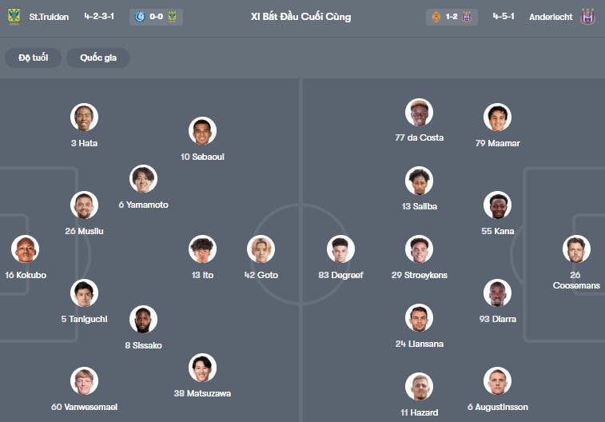Open Hata's player photo

(84, 117)
